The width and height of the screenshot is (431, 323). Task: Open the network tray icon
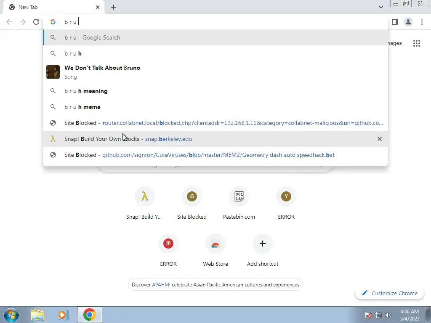[x=378, y=315]
